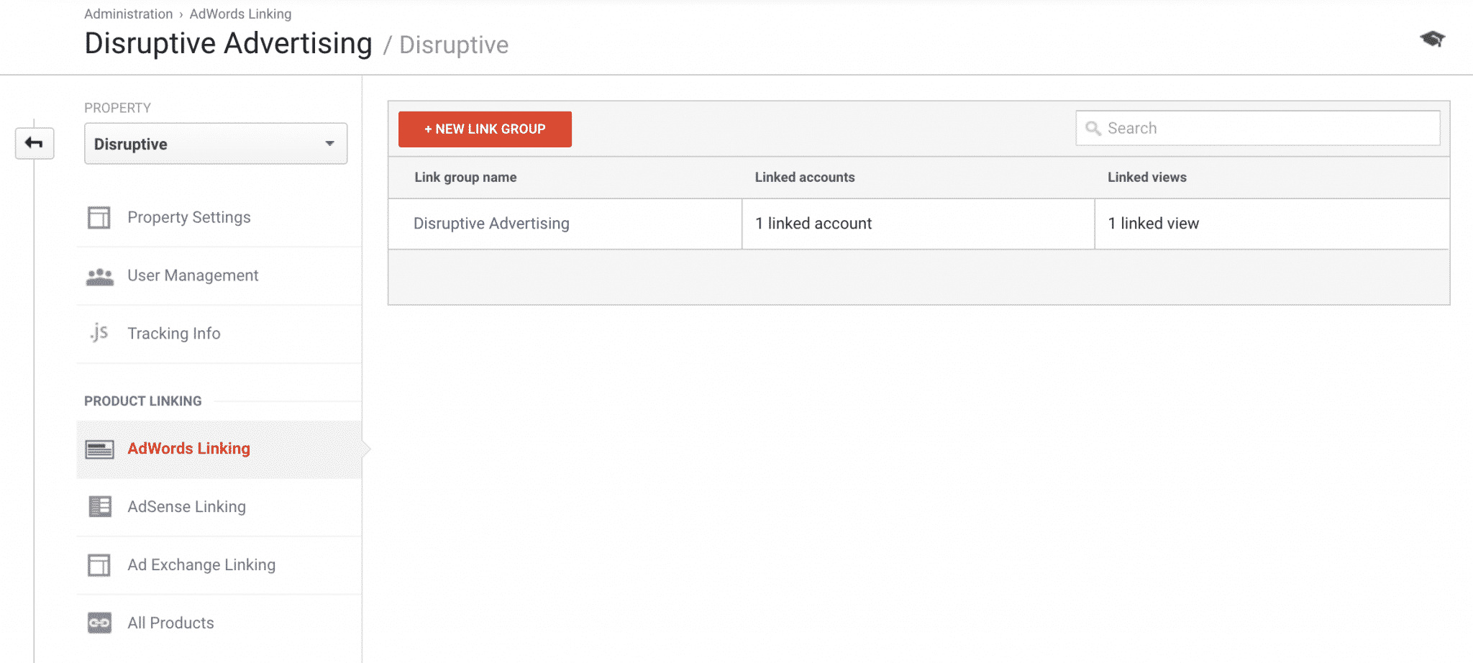Click the back arrow button
Screen dimensions: 1473x663
(35, 143)
